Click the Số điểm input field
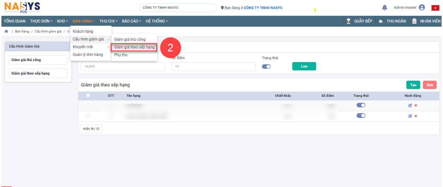 (x=213, y=67)
